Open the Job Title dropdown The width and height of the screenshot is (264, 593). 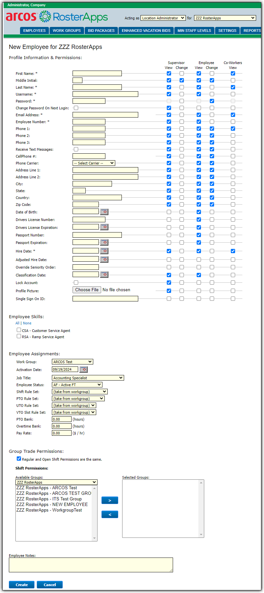coord(88,378)
